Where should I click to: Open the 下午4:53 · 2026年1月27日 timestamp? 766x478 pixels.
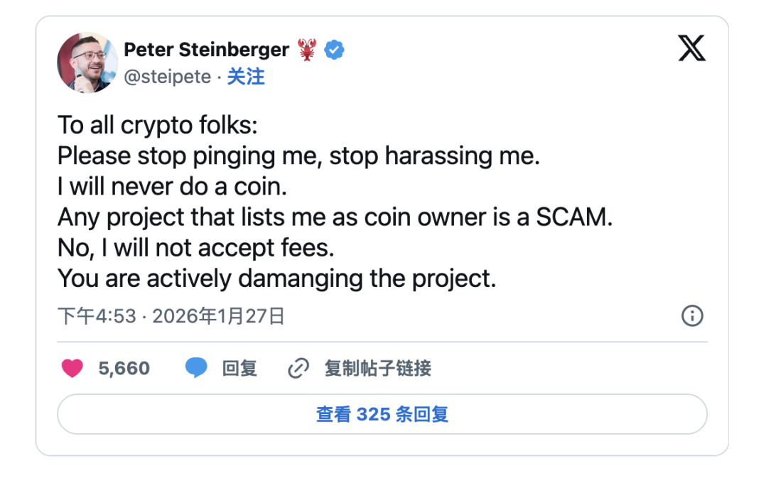[x=171, y=316]
